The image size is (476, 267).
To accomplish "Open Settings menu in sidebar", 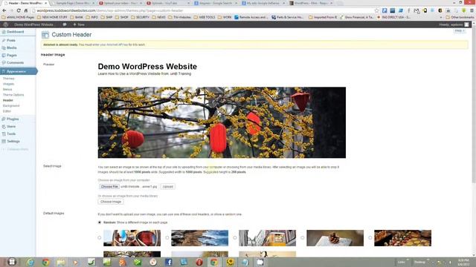I will [x=13, y=142].
